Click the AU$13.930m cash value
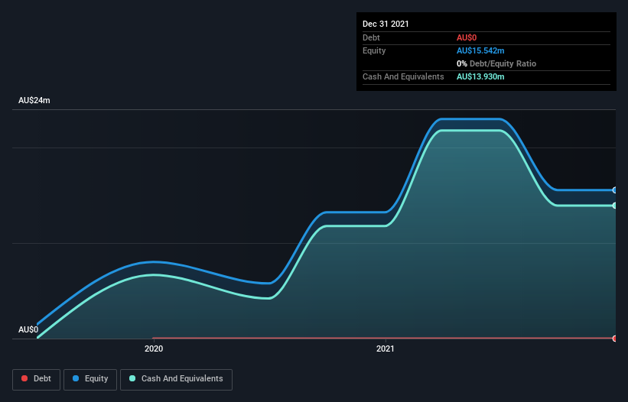Screen dimensions: 628x402 point(480,76)
